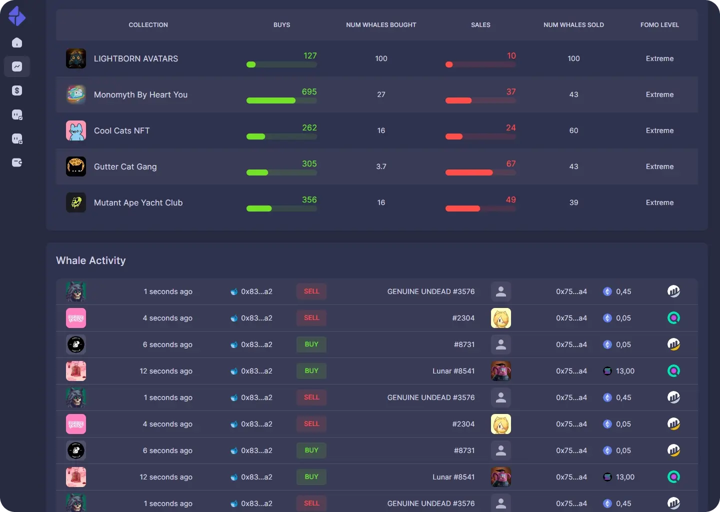Open the sidebar face icon with plus

point(17,138)
